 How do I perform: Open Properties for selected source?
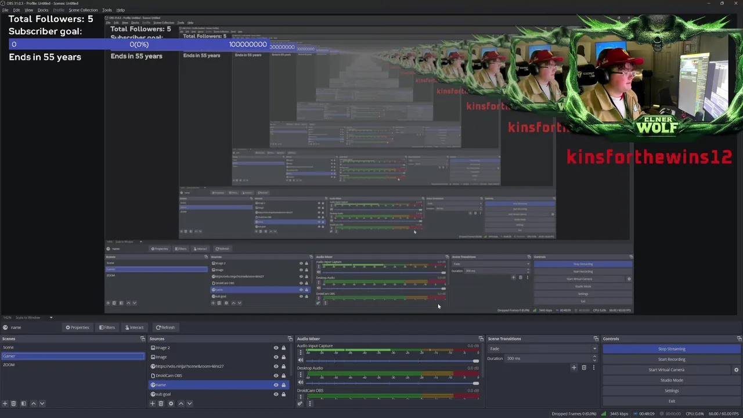coord(77,327)
